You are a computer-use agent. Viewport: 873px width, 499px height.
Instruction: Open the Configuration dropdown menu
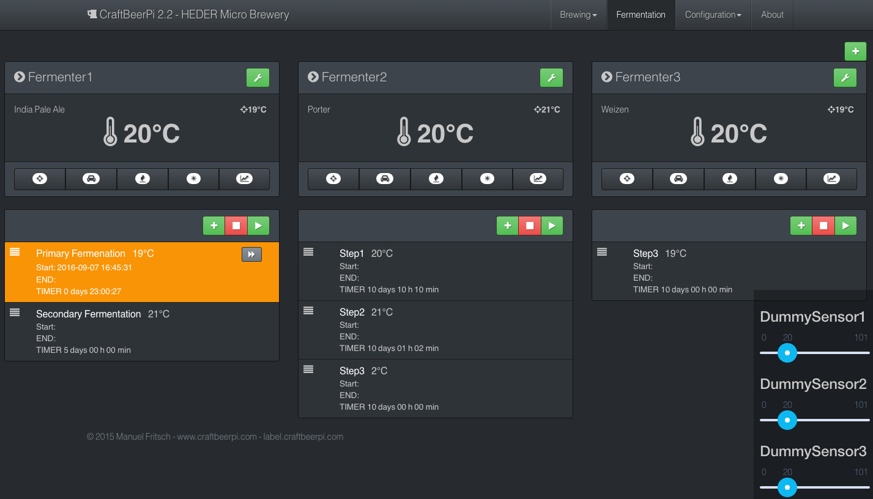[713, 15]
